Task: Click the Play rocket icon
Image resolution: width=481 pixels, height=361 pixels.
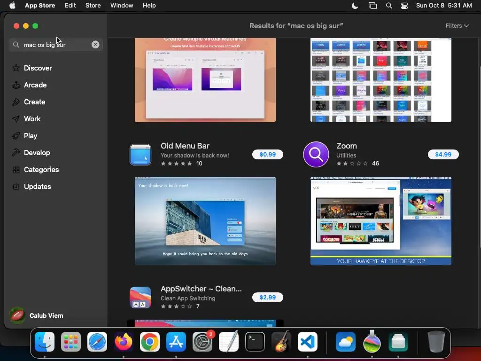Action: 16,135
